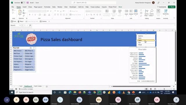186x105 pixels.
Task: Click the AutoSum sigma icon
Action: (141, 10)
